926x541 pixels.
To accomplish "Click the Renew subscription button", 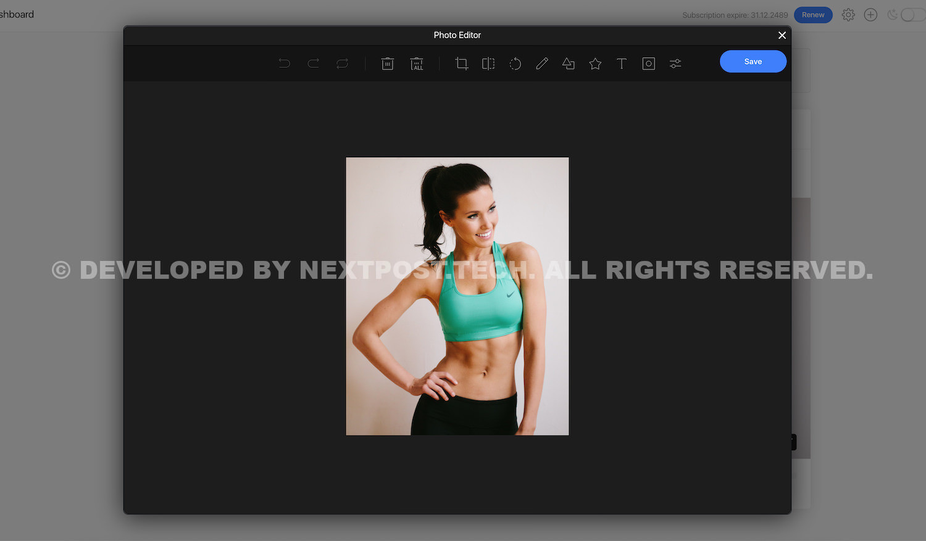I will coord(813,15).
